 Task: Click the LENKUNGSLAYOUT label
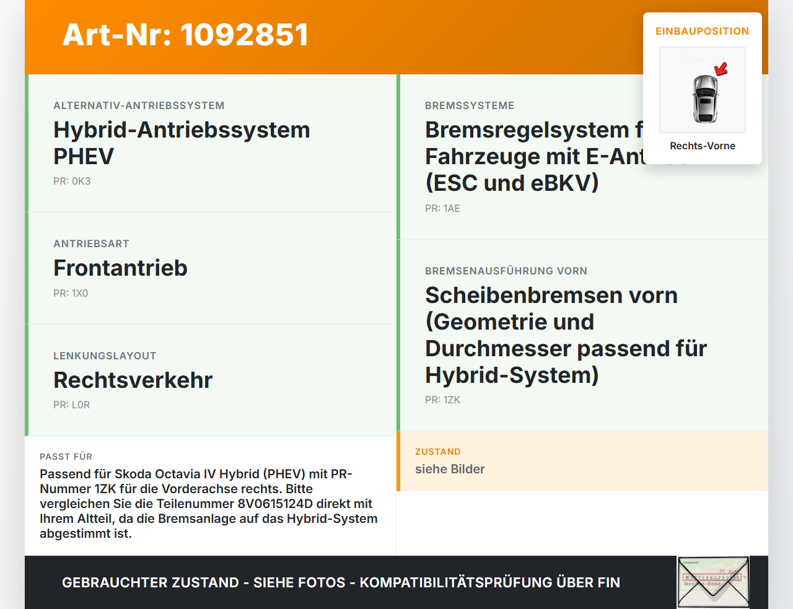pos(105,356)
